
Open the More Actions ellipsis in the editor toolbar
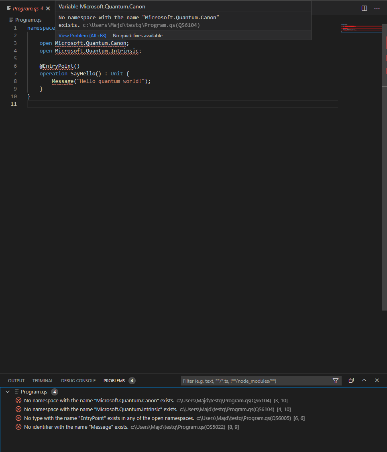pos(377,8)
